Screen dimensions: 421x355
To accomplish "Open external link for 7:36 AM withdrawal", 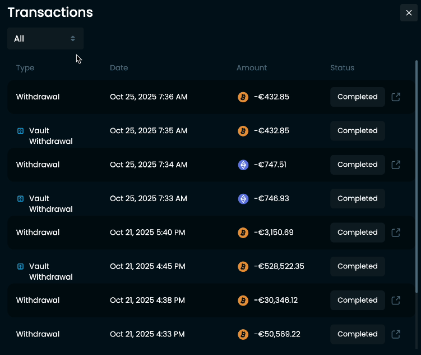I will pyautogui.click(x=396, y=97).
